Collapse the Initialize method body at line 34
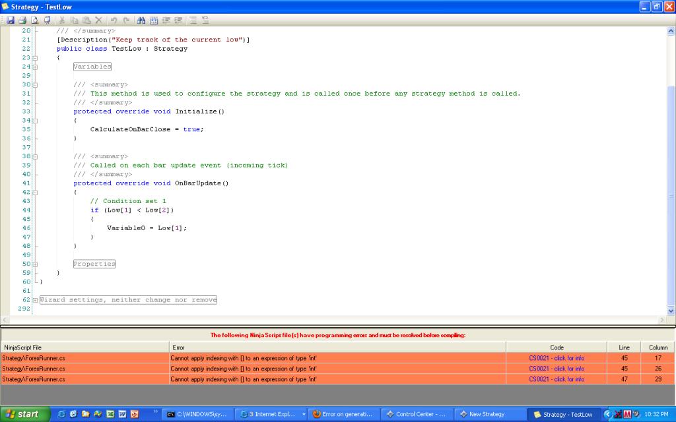Image resolution: width=676 pixels, height=422 pixels. pos(36,121)
